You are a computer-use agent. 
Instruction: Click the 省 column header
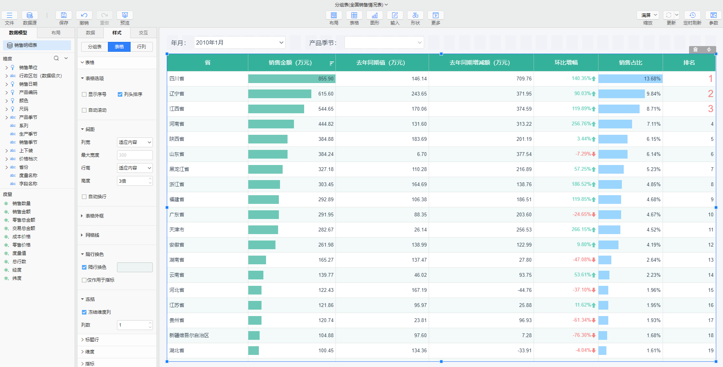pyautogui.click(x=208, y=63)
